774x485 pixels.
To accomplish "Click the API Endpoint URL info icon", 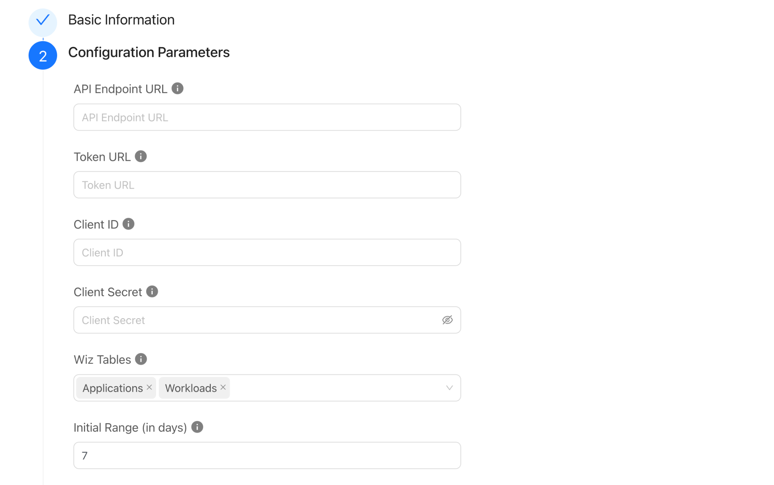I will tap(177, 89).
